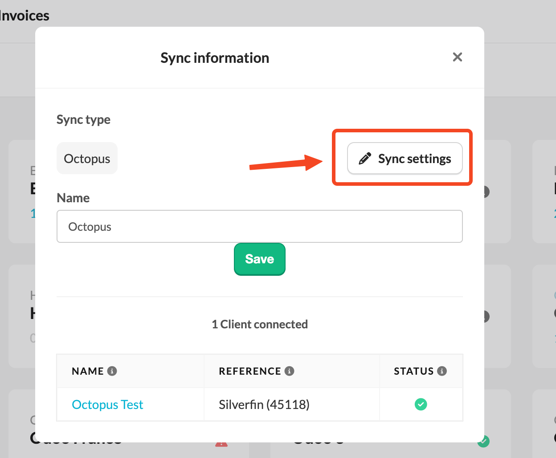This screenshot has width=556, height=458.
Task: Focus the Name input field containing Octopus
Action: pos(260,226)
